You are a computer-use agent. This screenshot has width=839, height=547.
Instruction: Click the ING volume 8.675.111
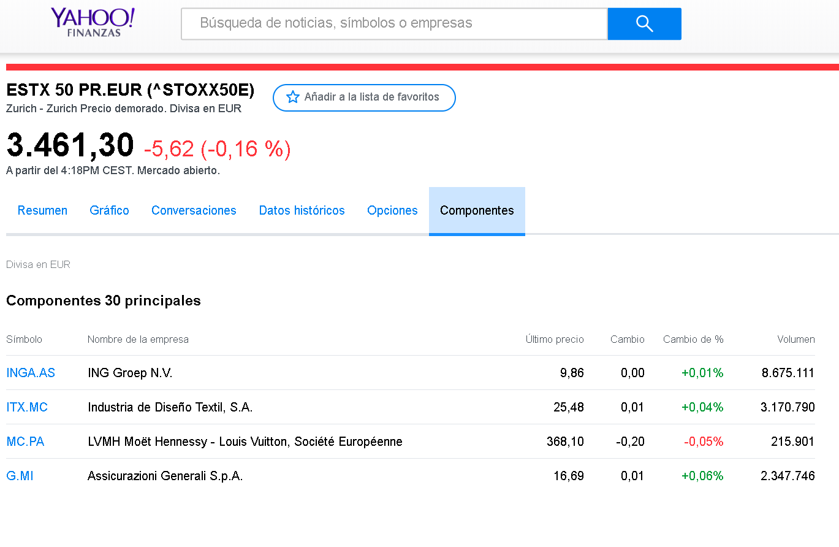[x=788, y=373]
